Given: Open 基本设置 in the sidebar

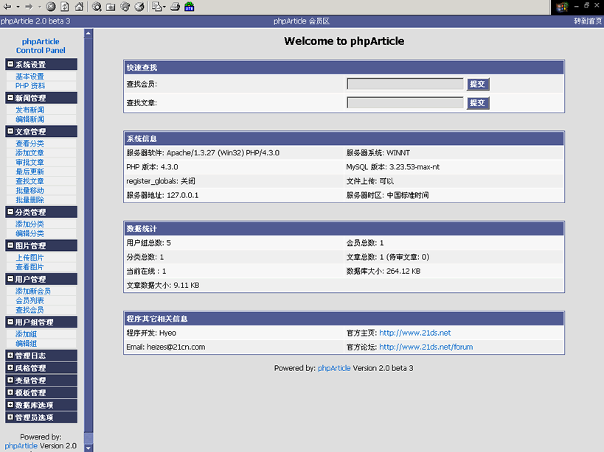Looking at the screenshot, I should tap(29, 76).
